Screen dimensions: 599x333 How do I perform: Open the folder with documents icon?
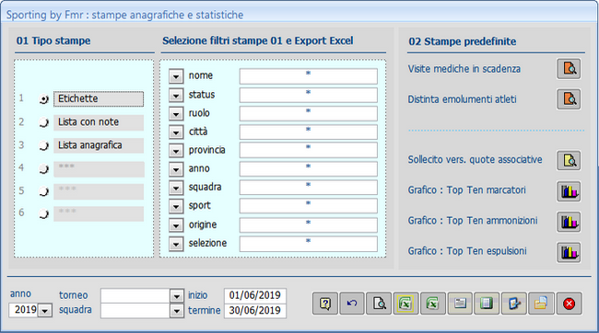pos(541,304)
